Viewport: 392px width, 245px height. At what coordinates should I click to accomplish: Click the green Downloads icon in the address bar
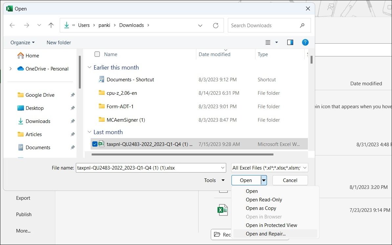click(x=66, y=25)
